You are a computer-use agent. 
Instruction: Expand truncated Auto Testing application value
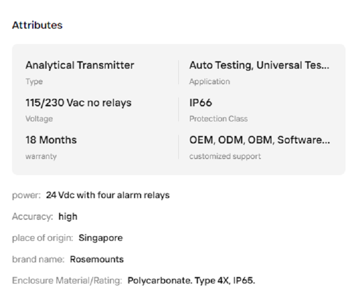coord(259,66)
